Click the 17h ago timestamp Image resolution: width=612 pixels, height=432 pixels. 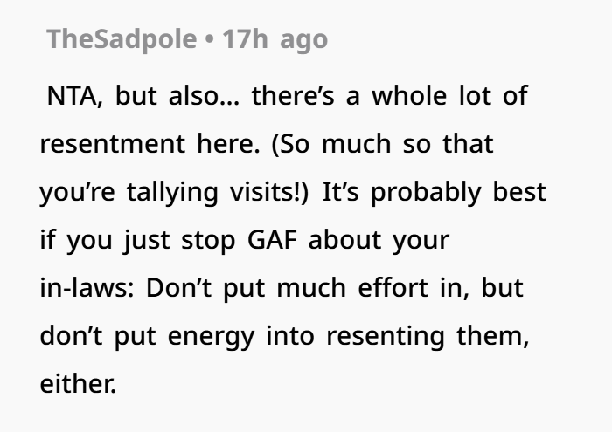click(x=275, y=39)
